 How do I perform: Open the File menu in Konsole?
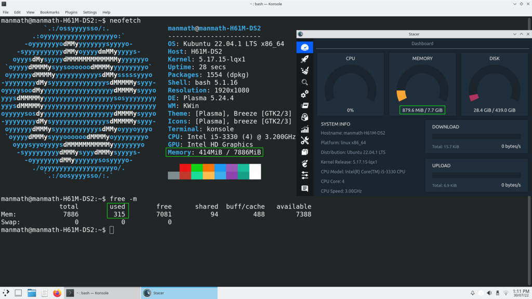(x=6, y=12)
